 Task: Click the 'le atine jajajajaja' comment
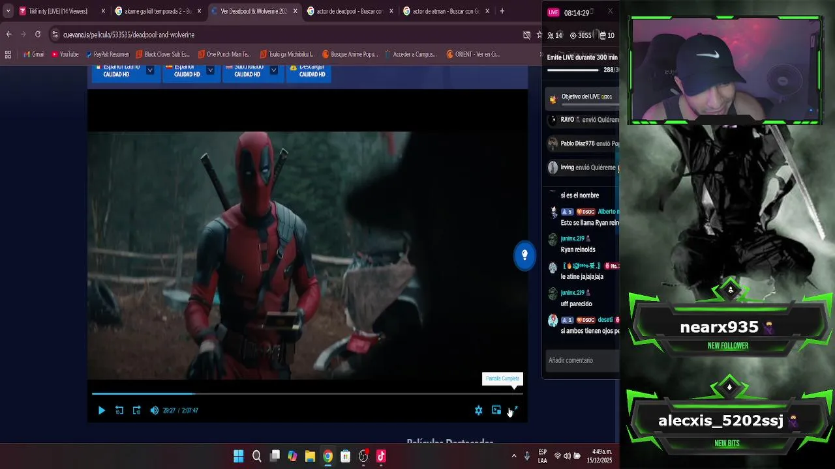(x=582, y=276)
